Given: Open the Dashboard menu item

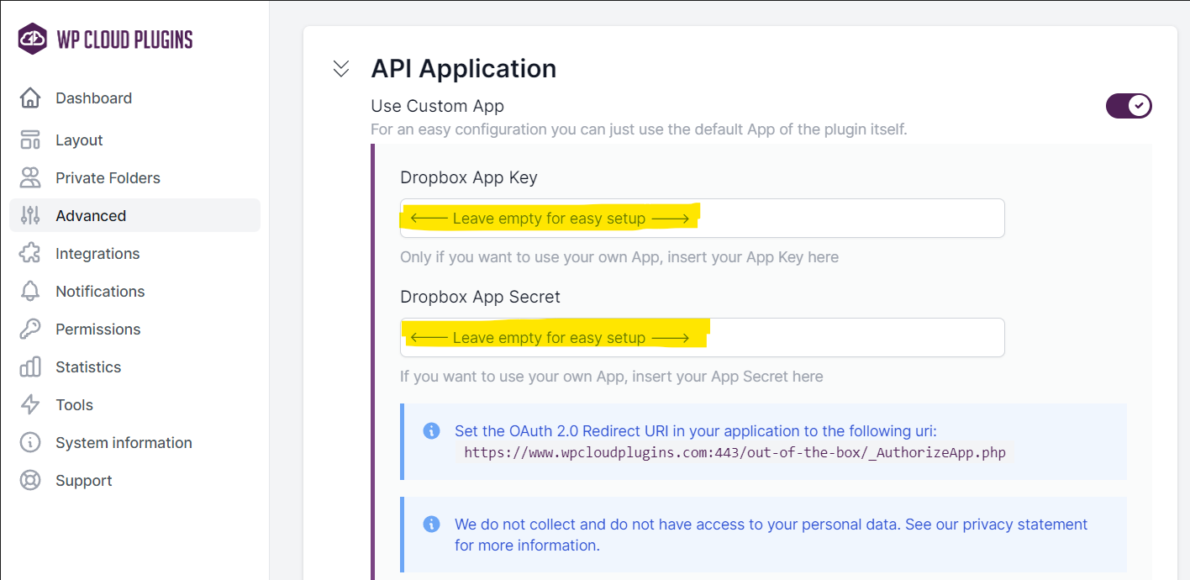Looking at the screenshot, I should coord(134,98).
